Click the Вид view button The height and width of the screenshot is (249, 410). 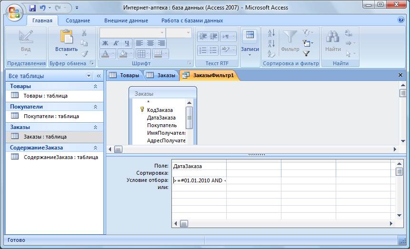pyautogui.click(x=26, y=43)
